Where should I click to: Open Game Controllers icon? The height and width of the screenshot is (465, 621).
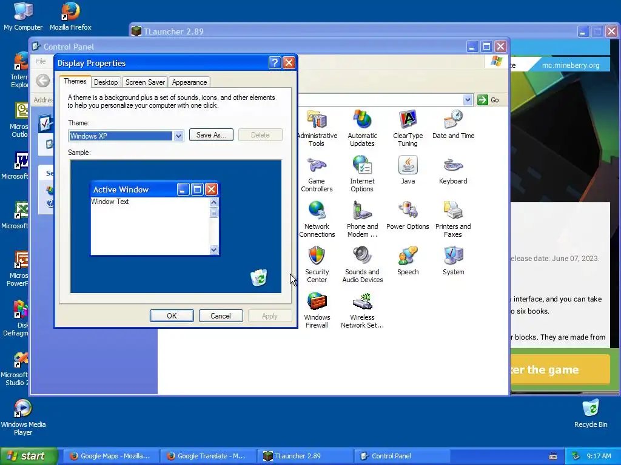tap(317, 174)
